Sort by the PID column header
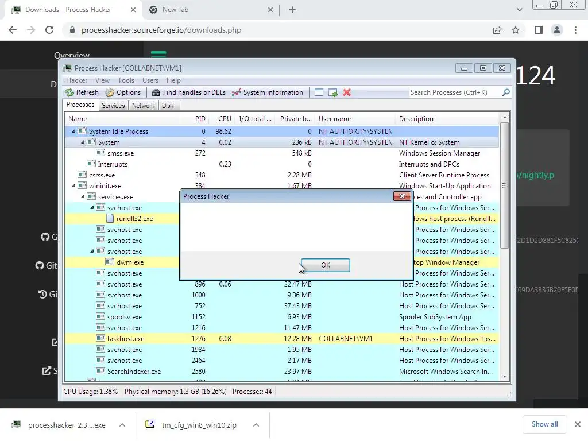The height and width of the screenshot is (441, 588). coord(194,119)
